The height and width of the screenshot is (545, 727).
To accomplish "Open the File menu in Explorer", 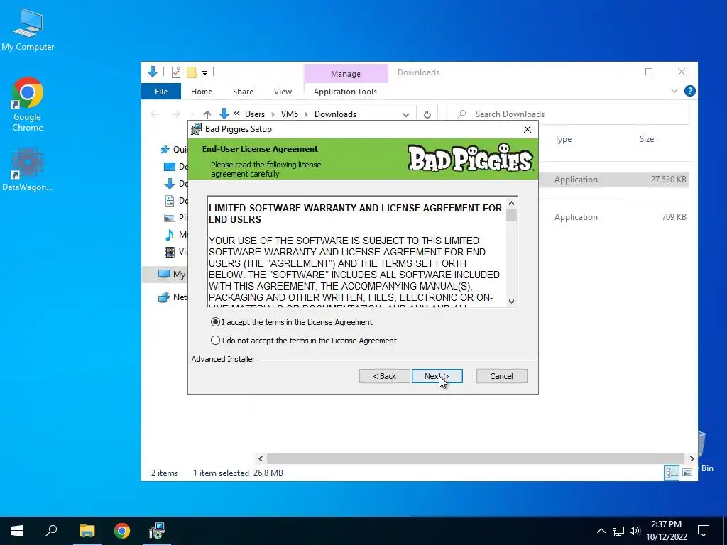I will 161,92.
